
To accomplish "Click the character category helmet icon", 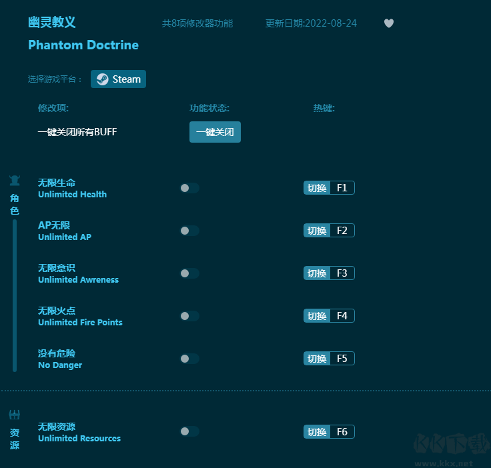I will click(x=15, y=181).
